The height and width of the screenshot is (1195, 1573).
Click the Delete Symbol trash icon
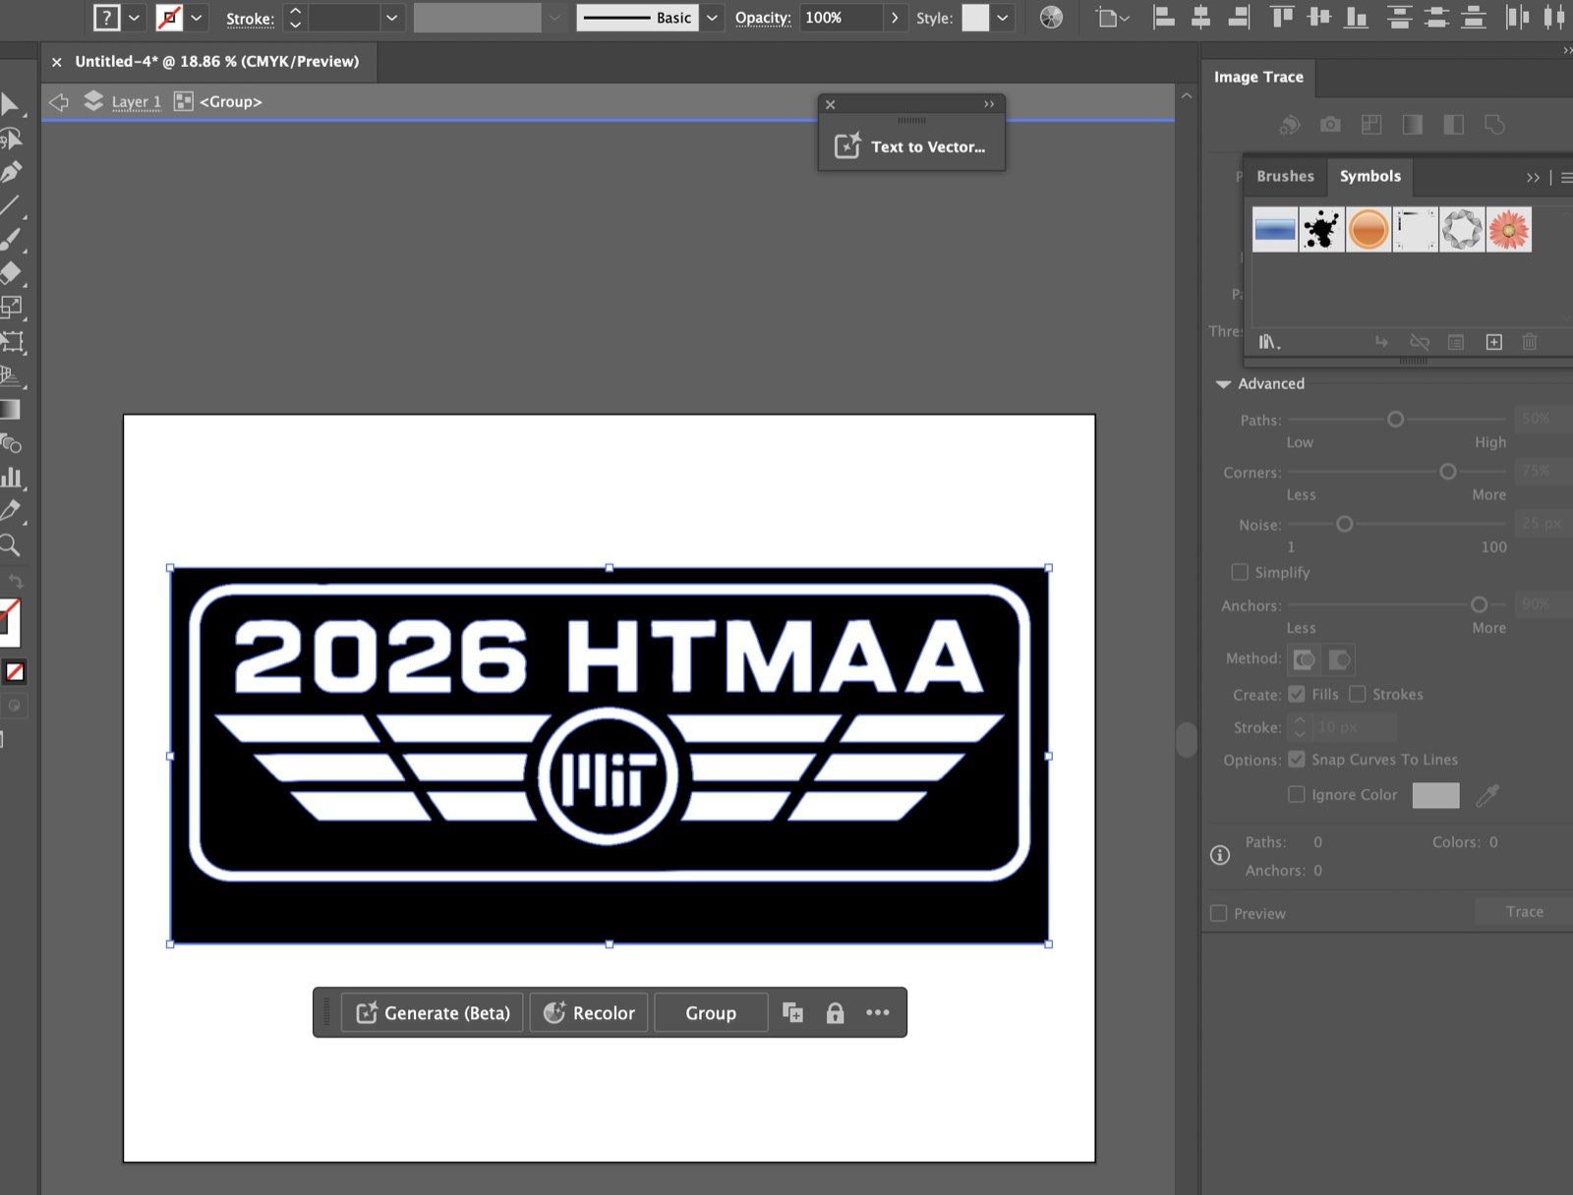tap(1530, 342)
